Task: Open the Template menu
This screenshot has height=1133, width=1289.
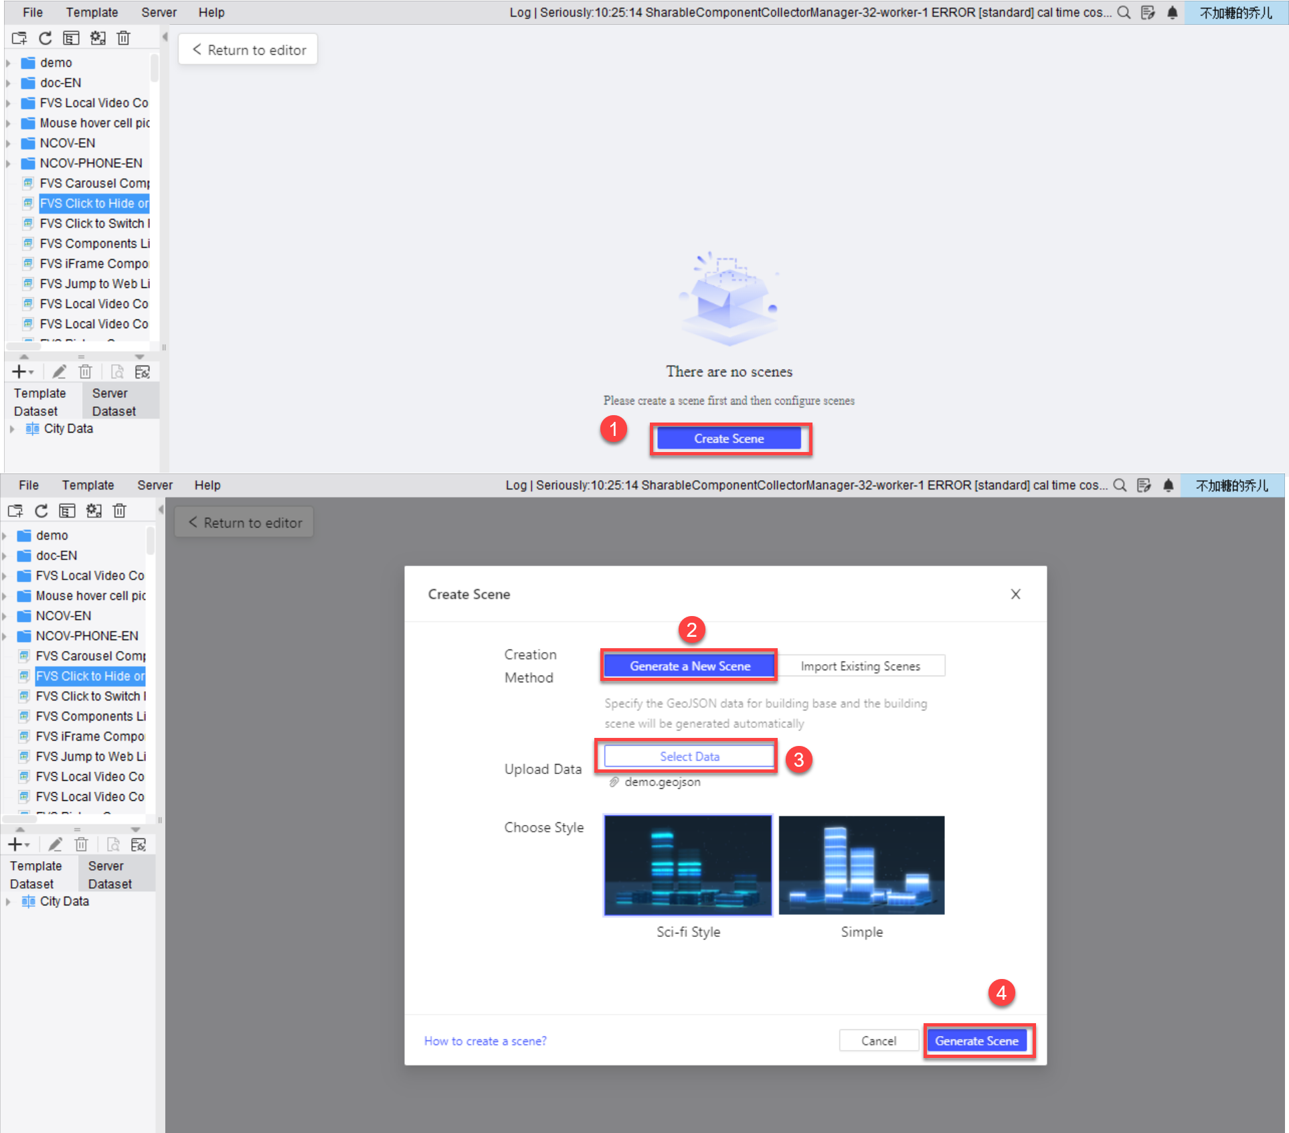Action: tap(92, 12)
